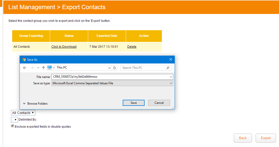The image size is (279, 147).
Task: Click the Save button
Action: tap(134, 103)
